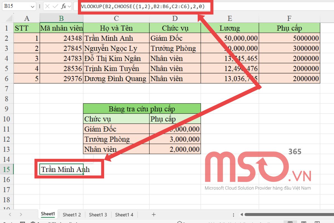This screenshot has height=223, width=334.
Task: Select column E header
Action: (230, 18)
